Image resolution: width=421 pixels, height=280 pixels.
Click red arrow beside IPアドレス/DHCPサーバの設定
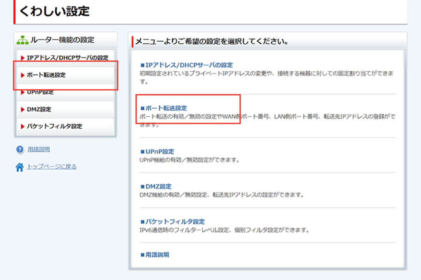[x=23, y=58]
